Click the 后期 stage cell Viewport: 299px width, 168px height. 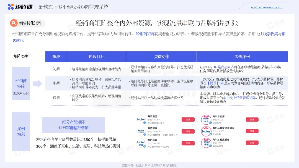(56, 98)
